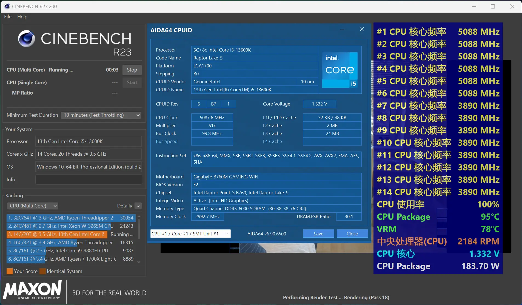Screen dimensions: 522x305
Task: Click the #7 CPU core frequency 3890 MHz row
Action: tap(438, 106)
